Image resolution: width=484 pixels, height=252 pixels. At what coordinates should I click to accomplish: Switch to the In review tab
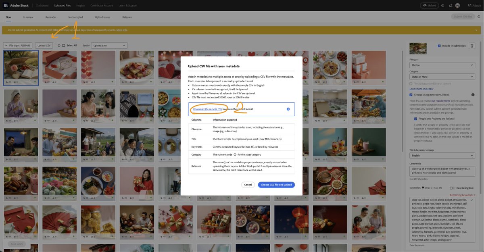coord(28,17)
